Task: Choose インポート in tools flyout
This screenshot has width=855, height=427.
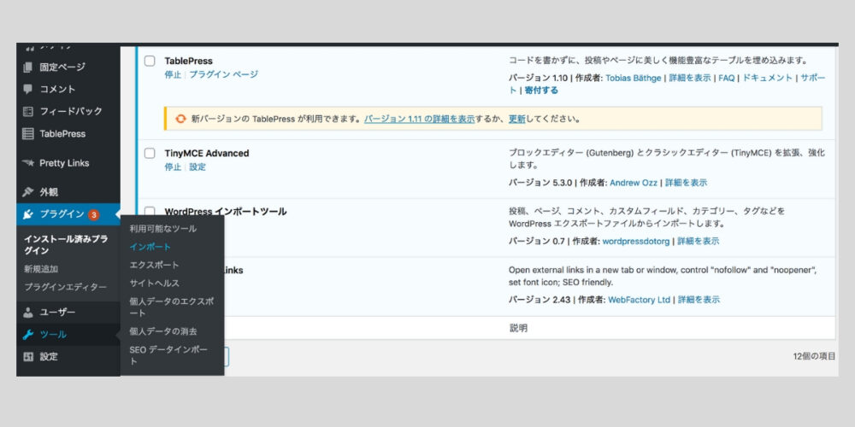Action: coord(150,247)
